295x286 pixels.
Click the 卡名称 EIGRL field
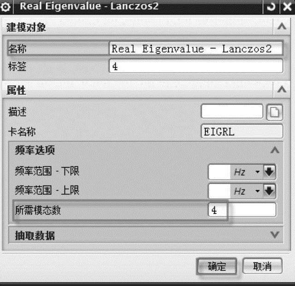coord(242,131)
